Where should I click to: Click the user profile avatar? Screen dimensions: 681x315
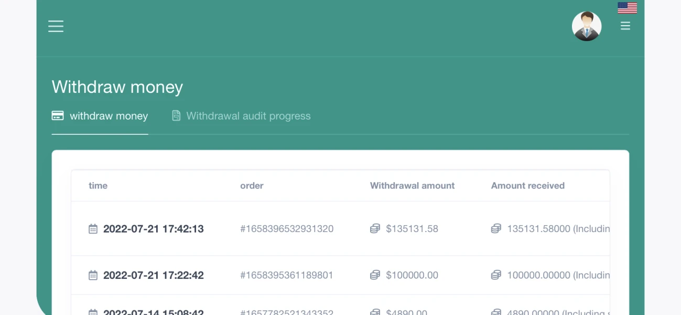click(x=586, y=26)
